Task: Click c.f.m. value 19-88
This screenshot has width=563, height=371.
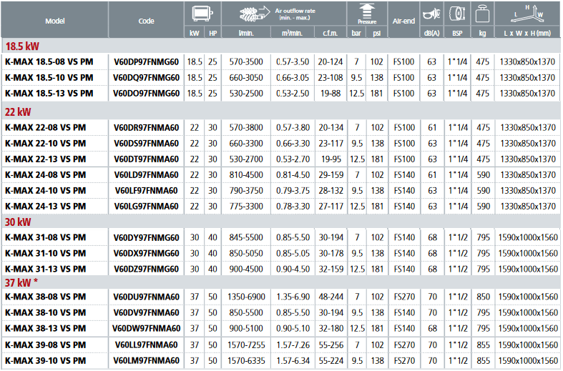Action: click(x=331, y=94)
